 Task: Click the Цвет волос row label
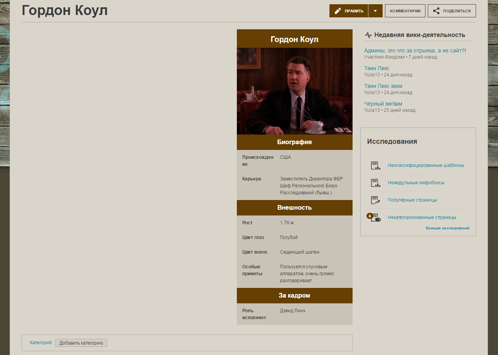[255, 252]
